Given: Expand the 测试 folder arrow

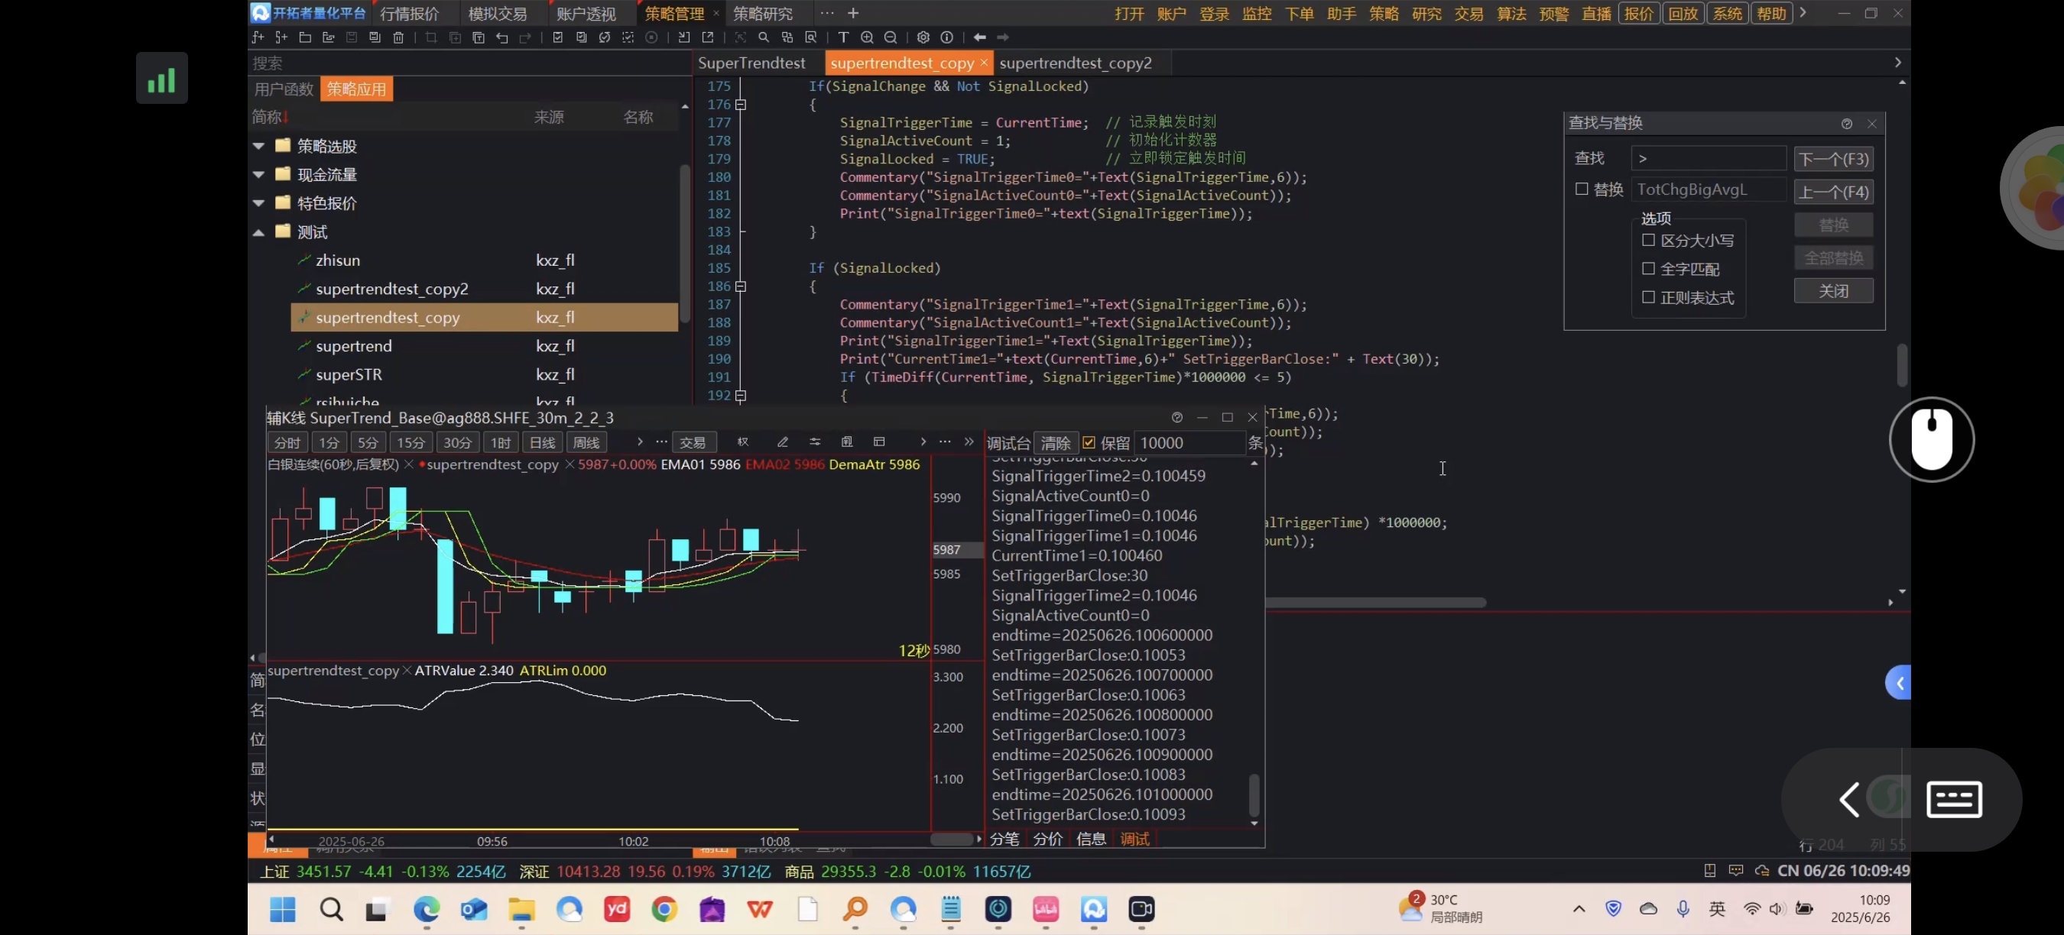Looking at the screenshot, I should pyautogui.click(x=259, y=232).
